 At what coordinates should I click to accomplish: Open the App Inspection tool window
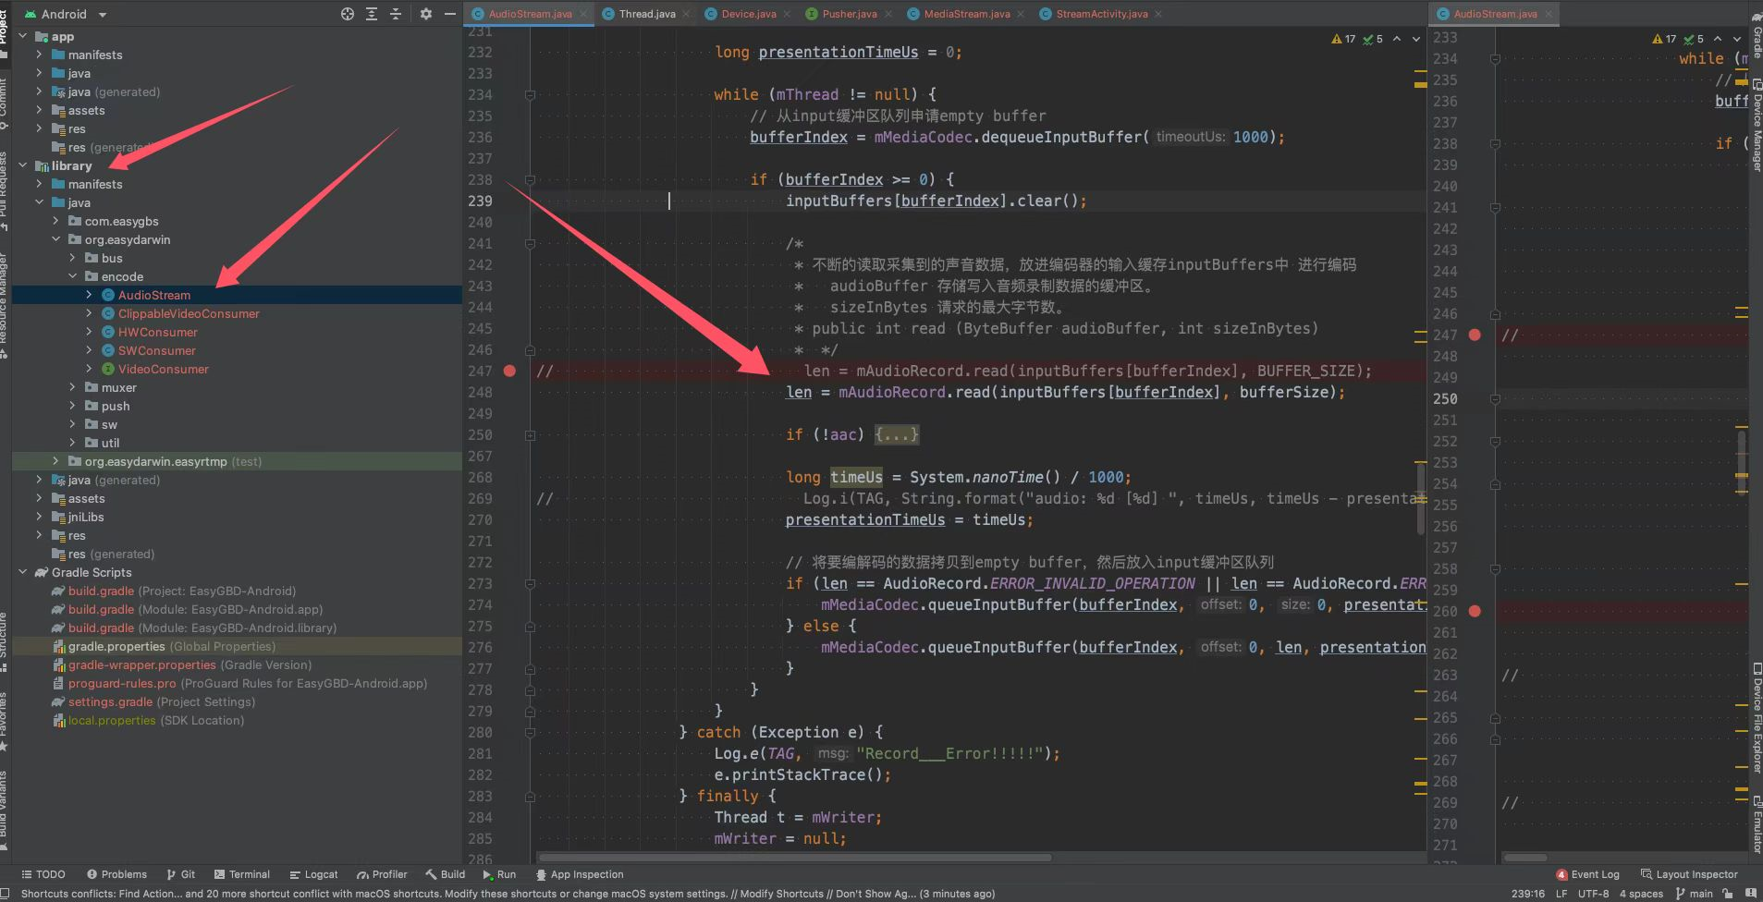[x=580, y=874]
